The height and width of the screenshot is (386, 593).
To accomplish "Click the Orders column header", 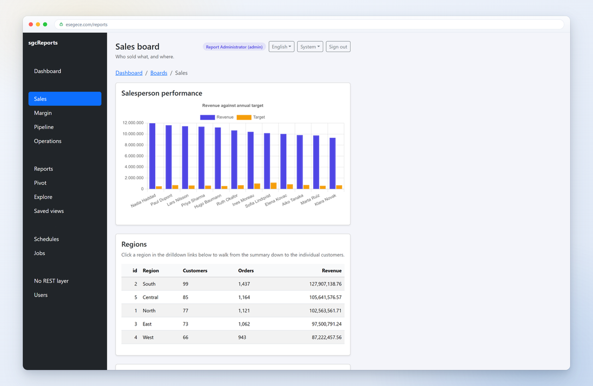I will pos(246,270).
